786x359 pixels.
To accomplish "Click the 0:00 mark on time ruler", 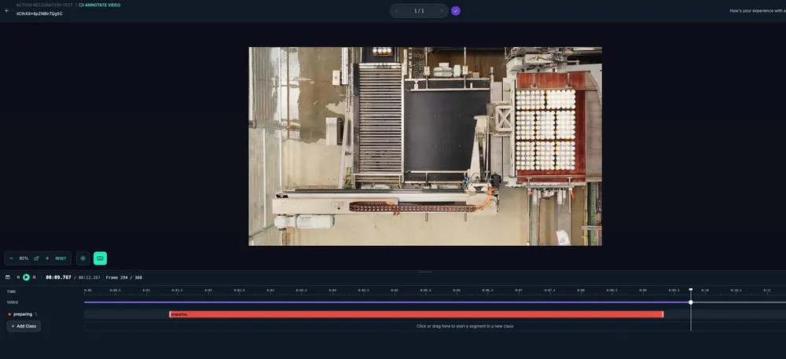I will tap(87, 291).
